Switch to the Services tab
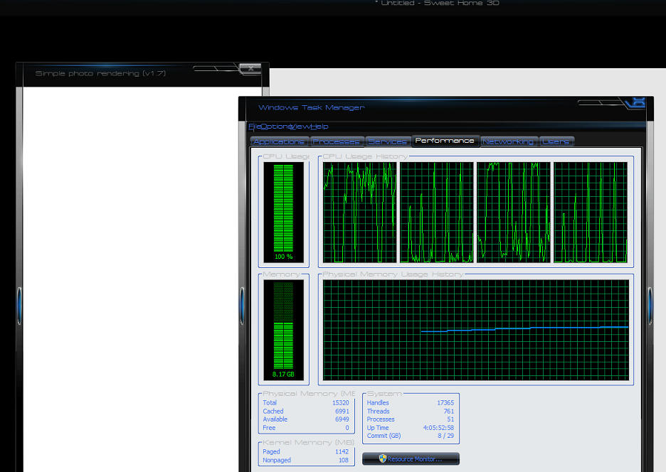The width and height of the screenshot is (666, 472). click(387, 141)
